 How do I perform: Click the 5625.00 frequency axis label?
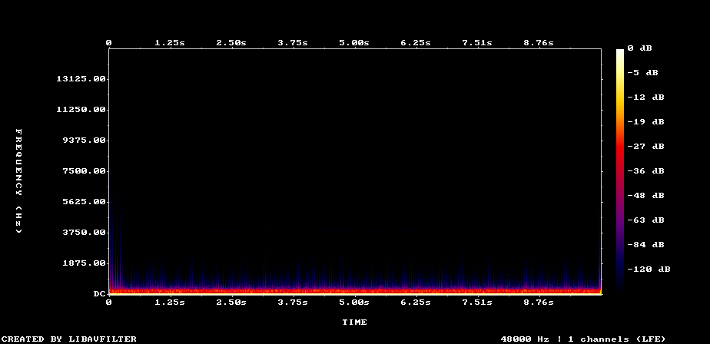click(84, 202)
